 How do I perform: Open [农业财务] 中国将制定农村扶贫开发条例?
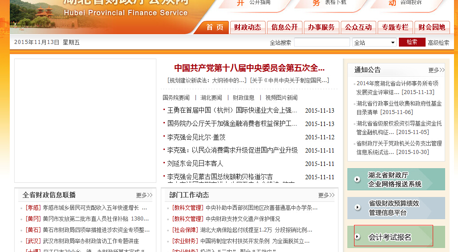241,241
